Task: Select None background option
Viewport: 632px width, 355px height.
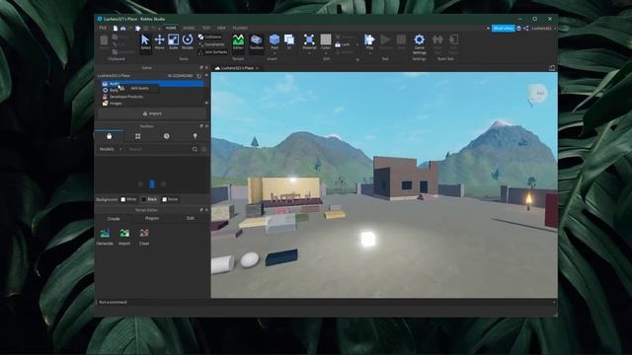Action: coord(170,199)
